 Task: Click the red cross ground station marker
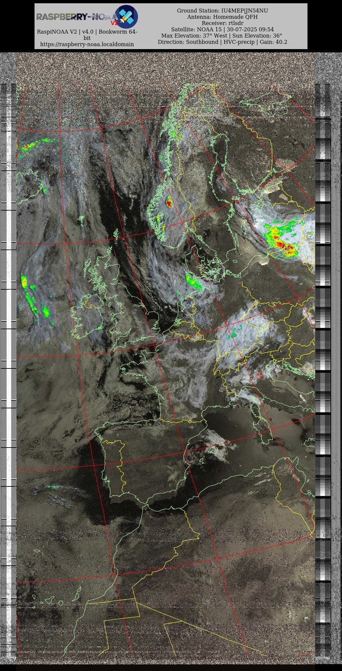pos(260,375)
